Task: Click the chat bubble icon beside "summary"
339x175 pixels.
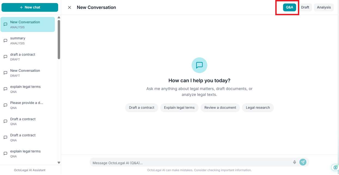Action: pyautogui.click(x=5, y=40)
